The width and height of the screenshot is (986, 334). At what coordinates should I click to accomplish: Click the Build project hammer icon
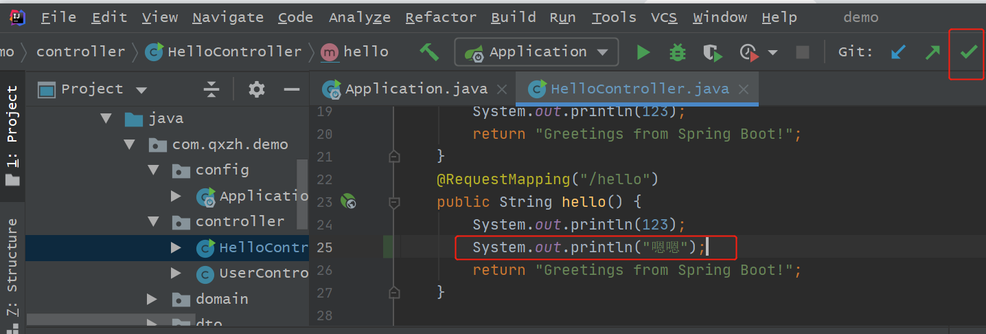click(x=430, y=52)
